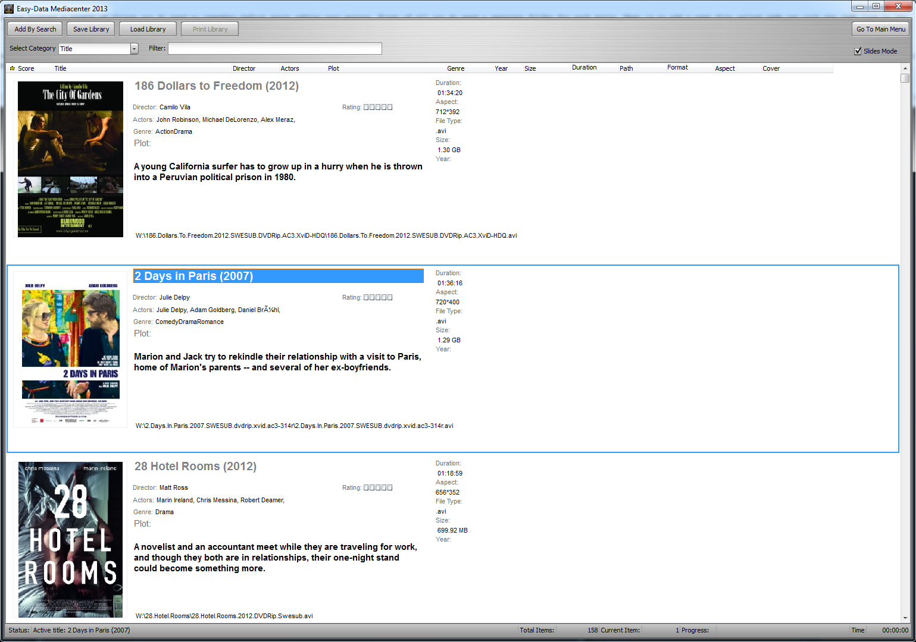
Task: Set third rating box for 28 Hotel Rooms
Action: 378,487
